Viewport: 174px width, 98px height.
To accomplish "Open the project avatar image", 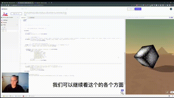I will coord(5,14).
